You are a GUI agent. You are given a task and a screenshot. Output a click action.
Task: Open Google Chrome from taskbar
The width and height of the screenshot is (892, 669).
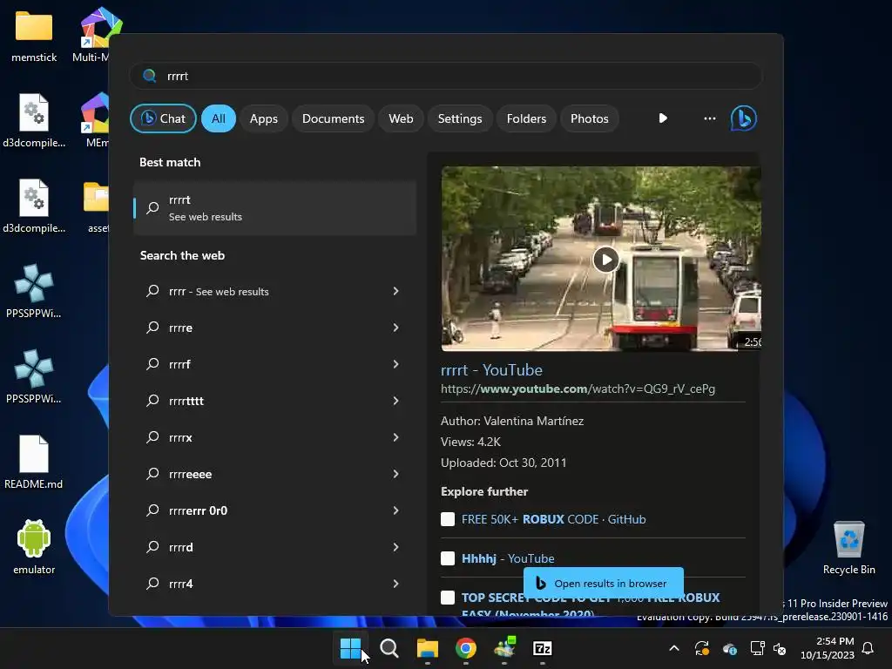pyautogui.click(x=465, y=648)
